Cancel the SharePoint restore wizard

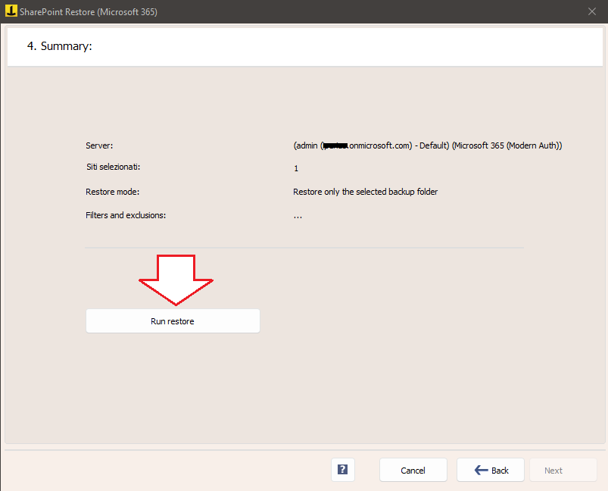click(x=413, y=470)
